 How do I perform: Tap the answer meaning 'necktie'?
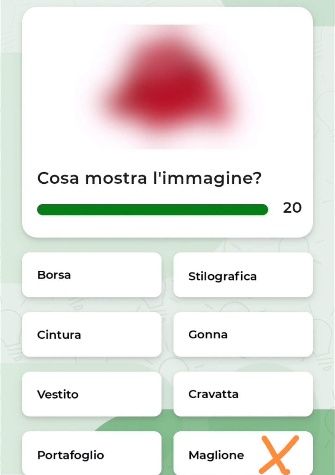click(x=243, y=394)
